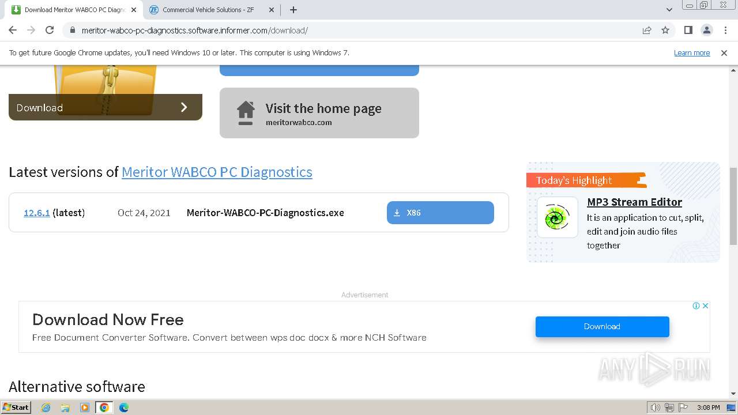Viewport: 738px width, 415px height.
Task: Open the ad info icon
Action: coord(696,305)
